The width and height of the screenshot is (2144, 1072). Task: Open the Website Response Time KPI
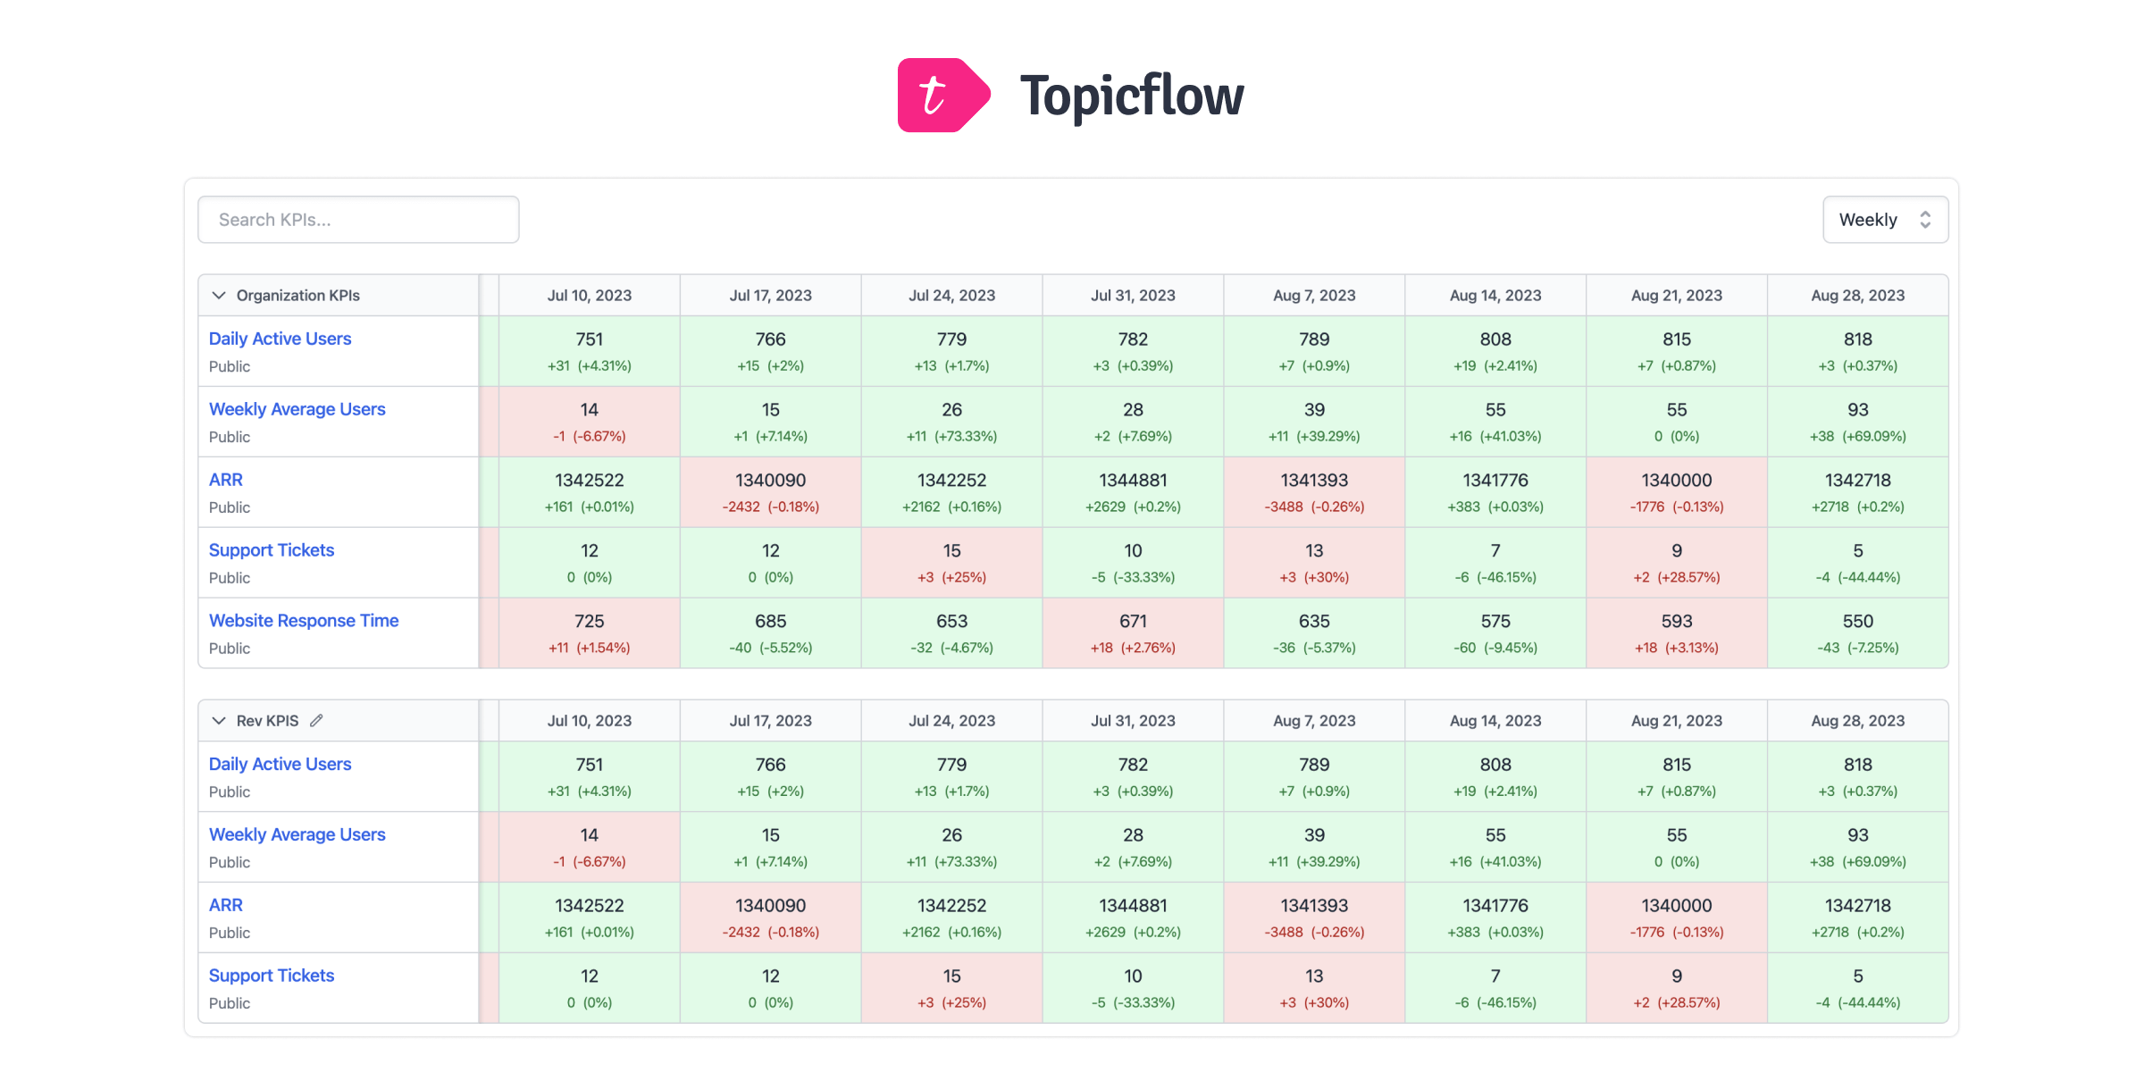tap(303, 620)
